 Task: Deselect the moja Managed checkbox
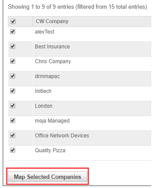click(13, 120)
